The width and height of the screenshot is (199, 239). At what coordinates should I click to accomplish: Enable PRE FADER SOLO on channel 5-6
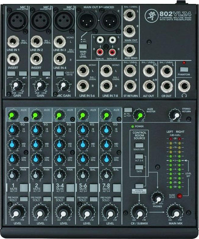(x=93, y=199)
